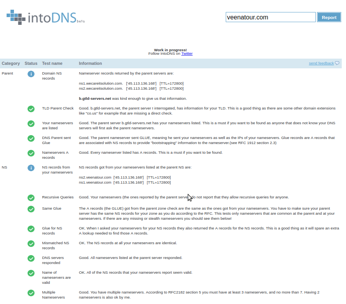Viewport: 346px width, 304px height.
Task: Click the green check for DNS Parent sent Glue
Action: coord(31,139)
